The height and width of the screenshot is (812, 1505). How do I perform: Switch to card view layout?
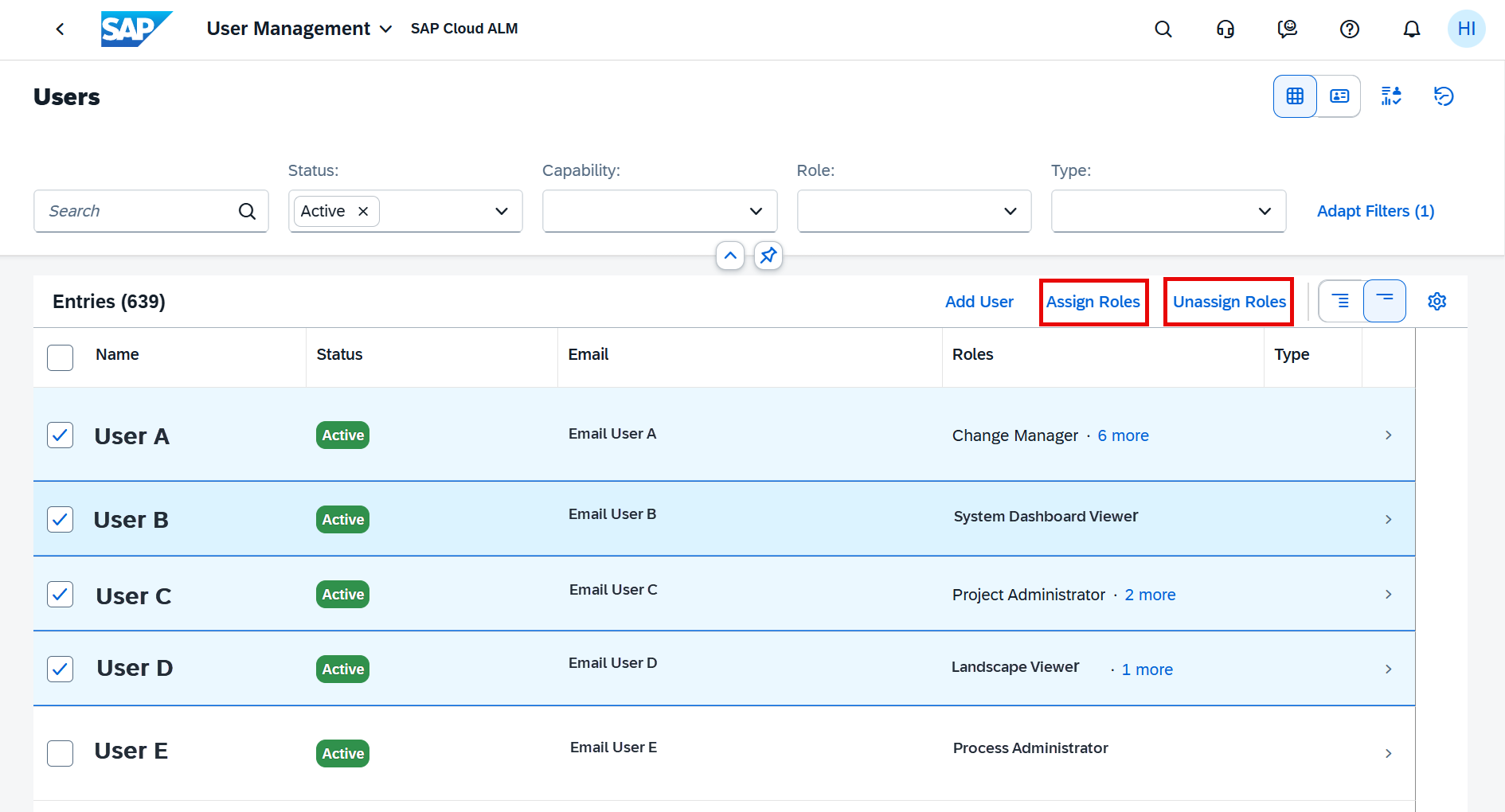(x=1339, y=96)
